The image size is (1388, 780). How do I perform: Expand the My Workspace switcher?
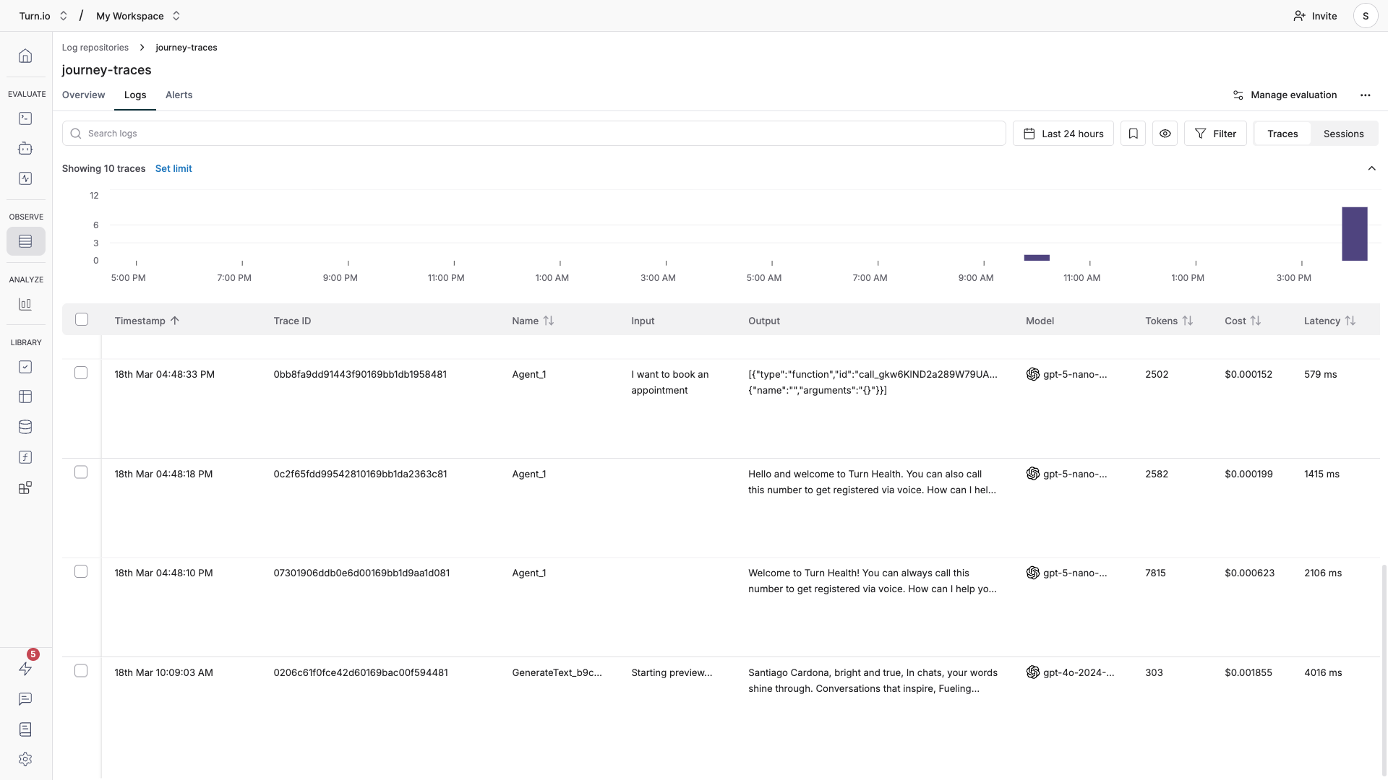click(x=138, y=16)
